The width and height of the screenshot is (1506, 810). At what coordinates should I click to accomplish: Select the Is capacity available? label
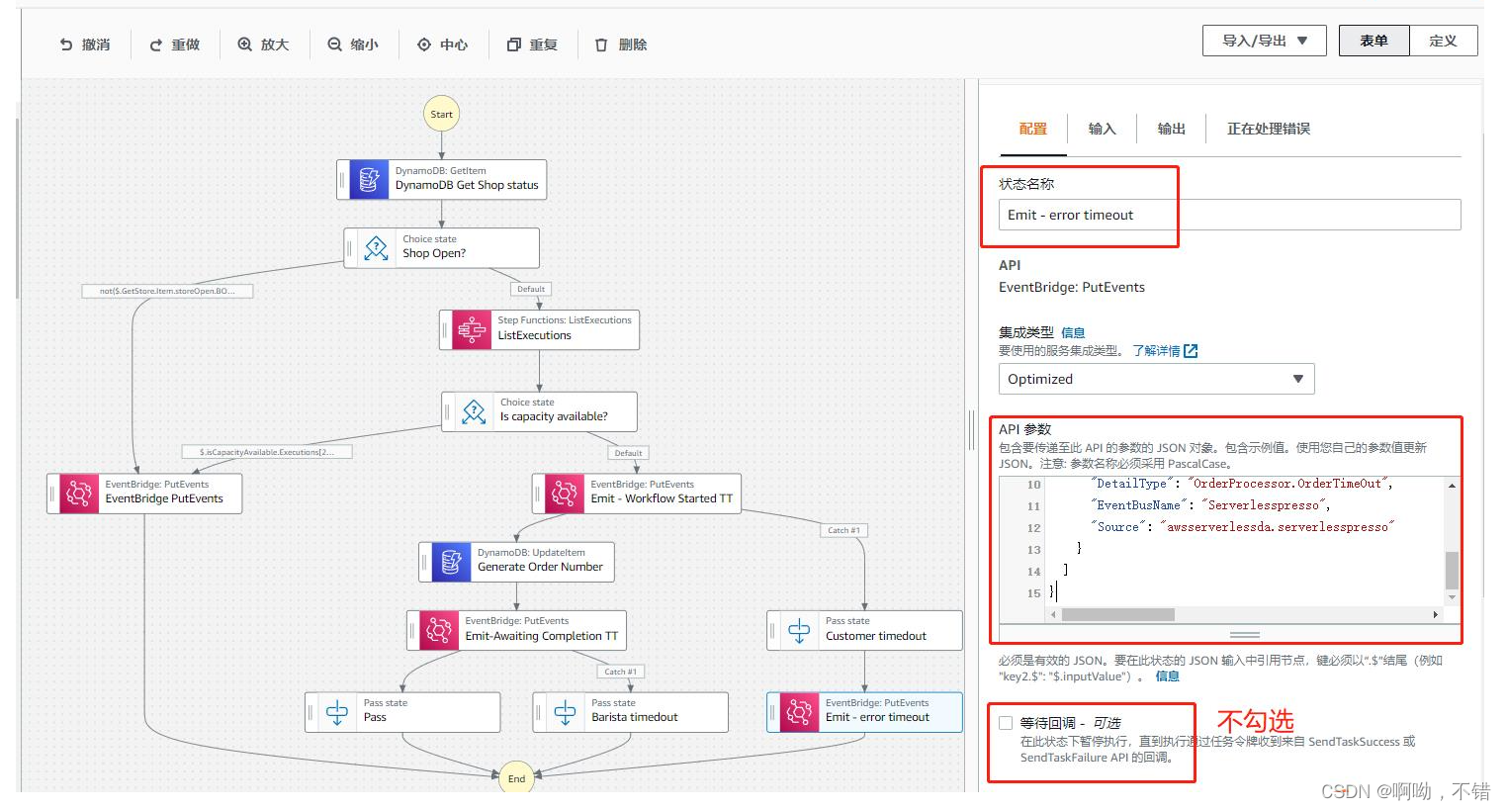point(554,416)
